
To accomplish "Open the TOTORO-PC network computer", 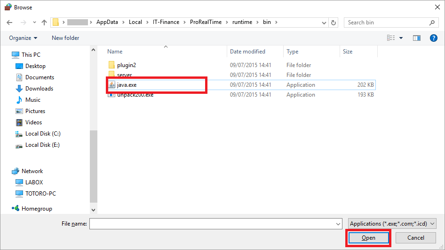I will 40,194.
